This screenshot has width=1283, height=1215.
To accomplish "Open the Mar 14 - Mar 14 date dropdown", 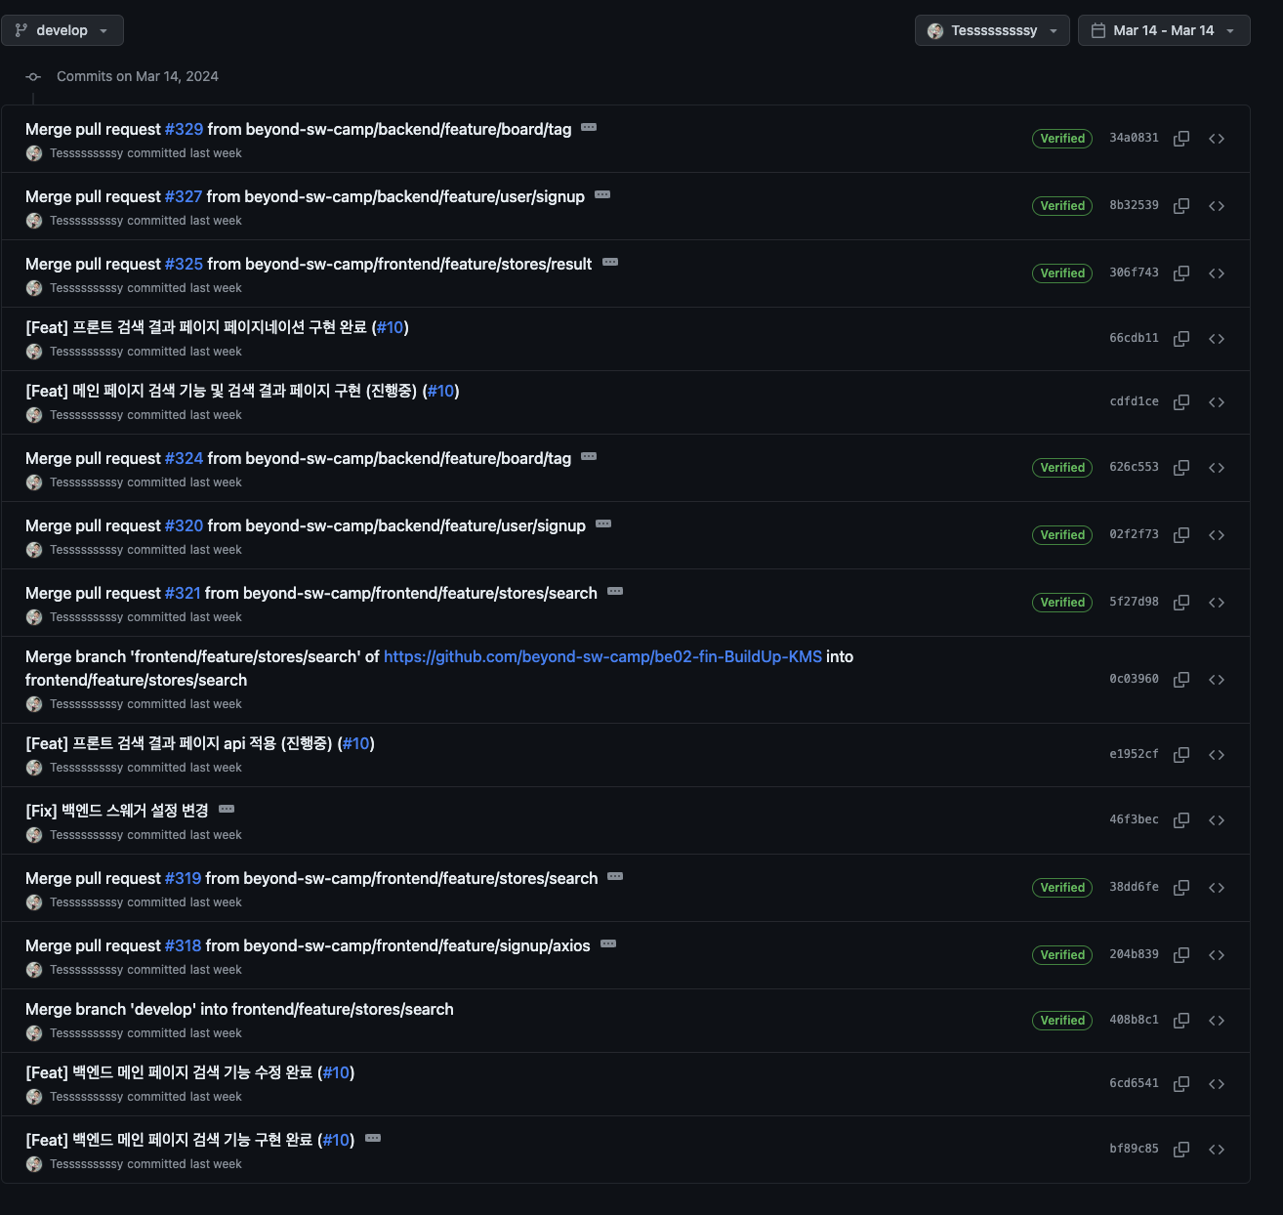I will 1164,30.
